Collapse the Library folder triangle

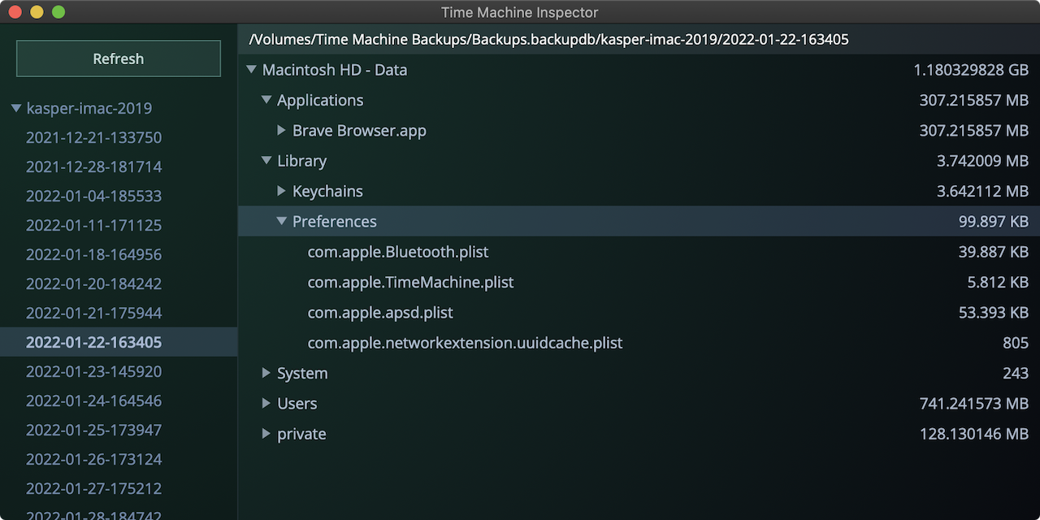pyautogui.click(x=266, y=161)
